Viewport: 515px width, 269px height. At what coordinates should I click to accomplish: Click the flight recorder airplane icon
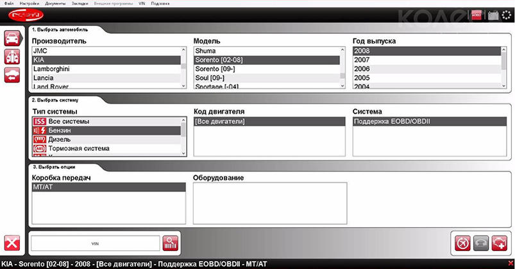tap(462, 244)
